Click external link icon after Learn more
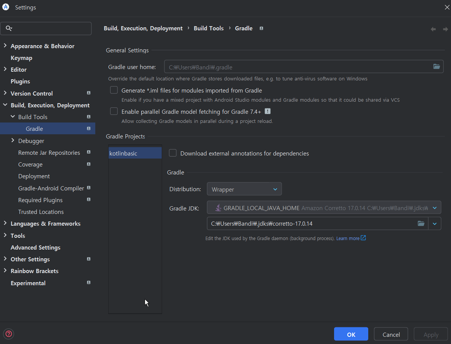451x344 pixels. (x=363, y=238)
